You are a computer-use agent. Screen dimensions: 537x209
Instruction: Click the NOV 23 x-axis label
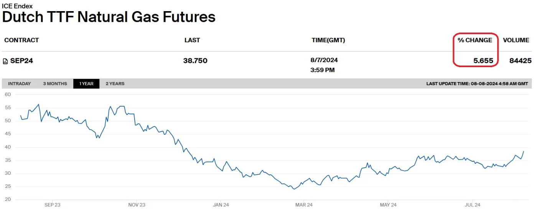[x=137, y=205]
